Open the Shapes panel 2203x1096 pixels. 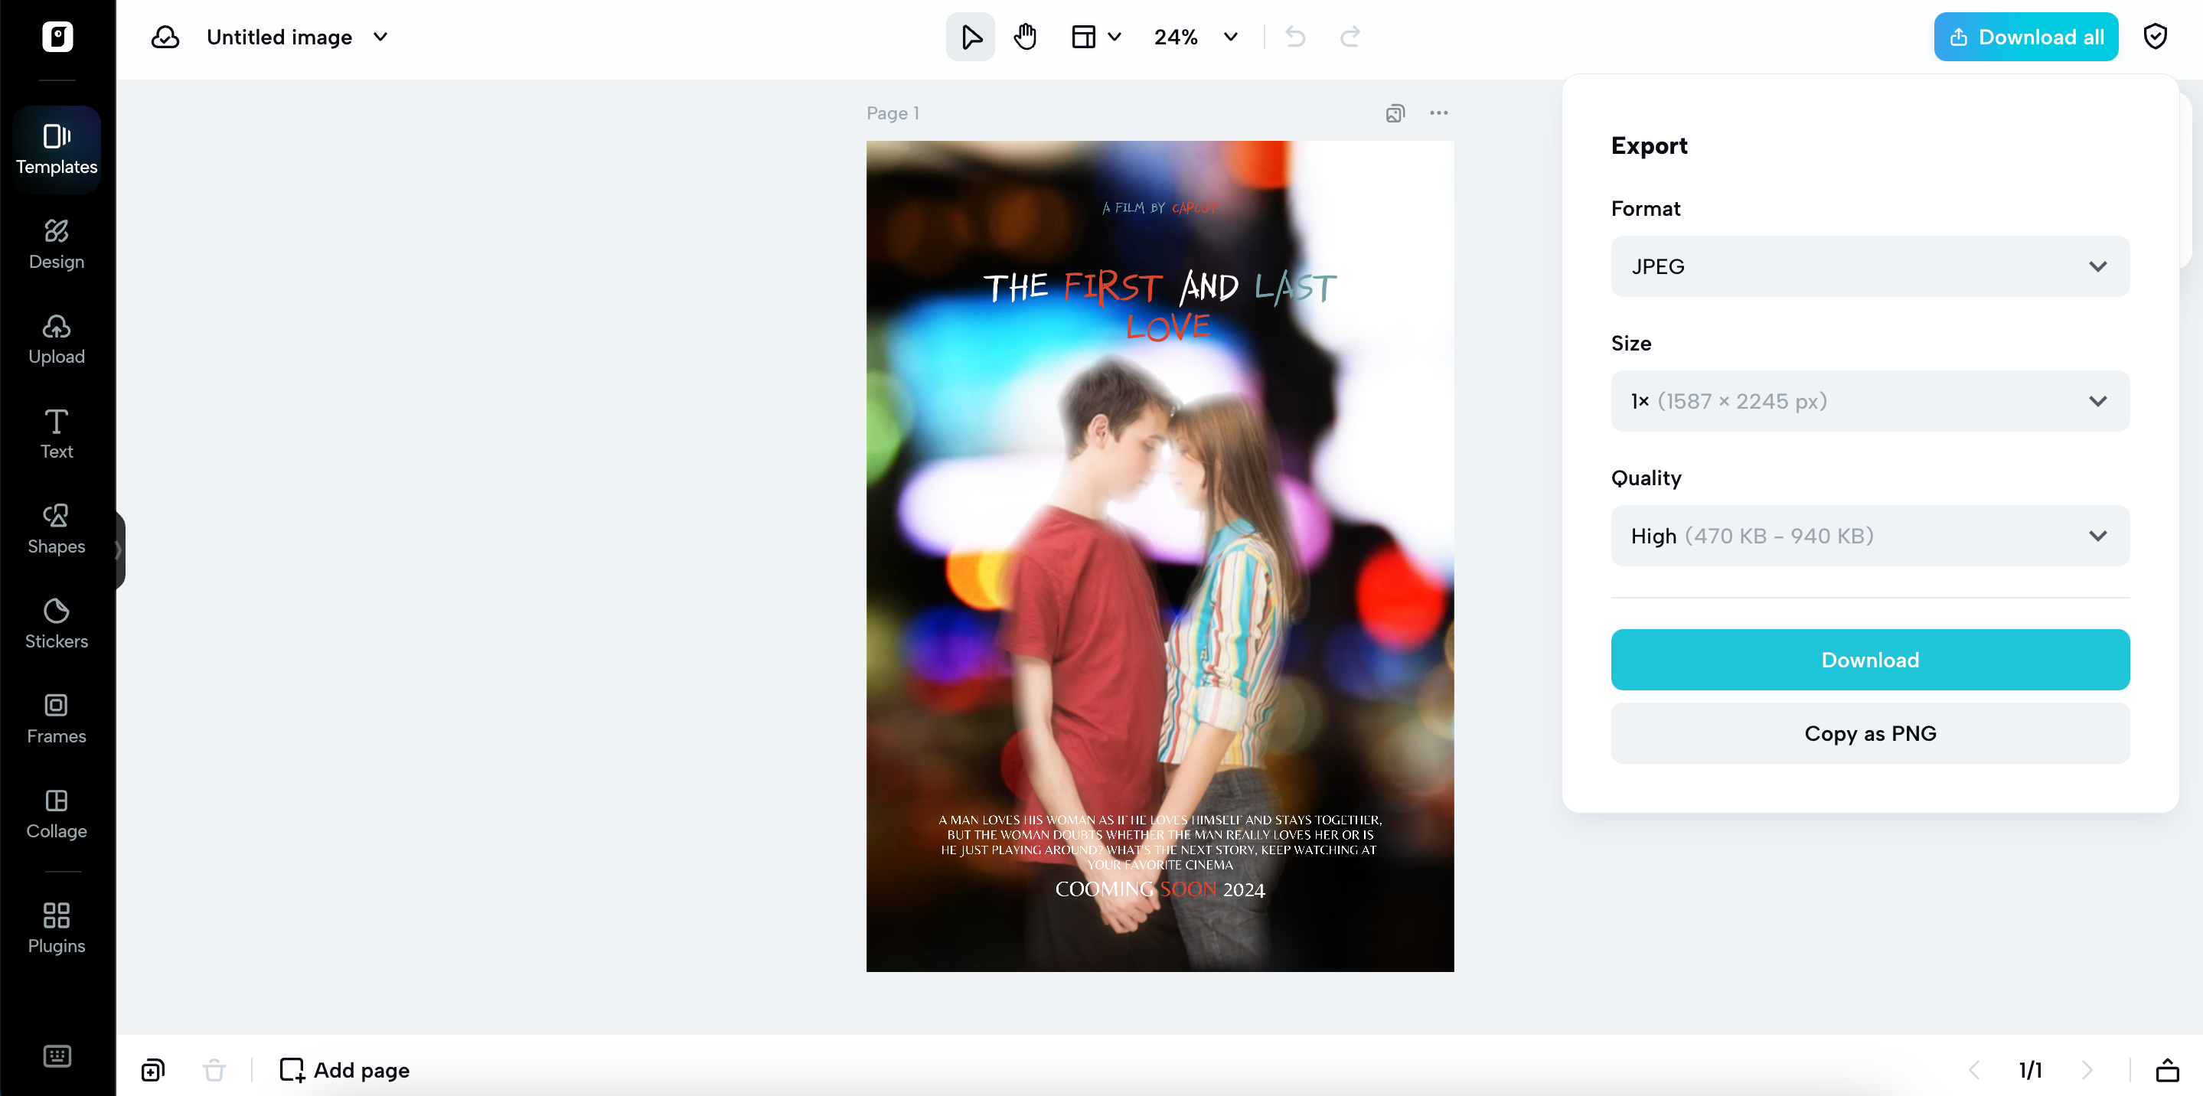pos(56,528)
